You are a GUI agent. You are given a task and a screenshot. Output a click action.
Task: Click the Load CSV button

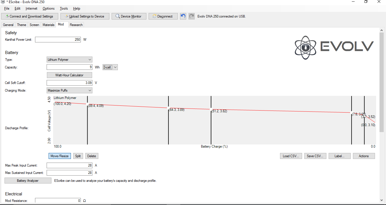point(291,156)
